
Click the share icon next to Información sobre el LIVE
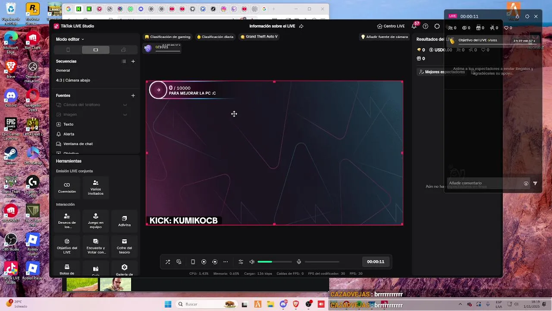pos(301,26)
